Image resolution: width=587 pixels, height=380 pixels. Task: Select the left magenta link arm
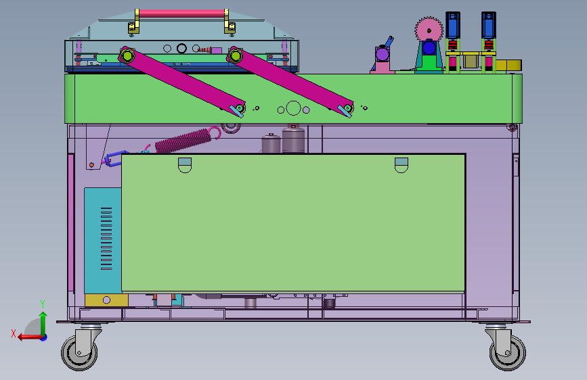pyautogui.click(x=183, y=81)
